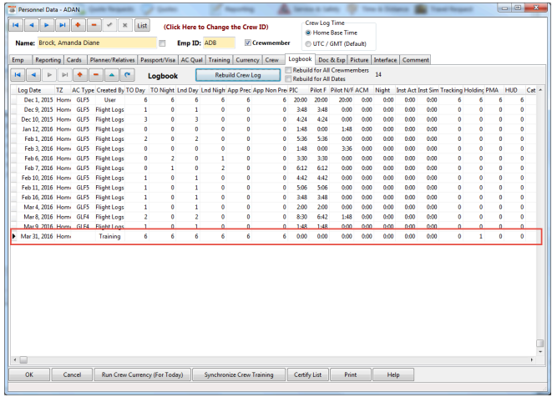The width and height of the screenshot is (552, 397).
Task: Open the Passport/Visa tab
Action: [x=158, y=60]
